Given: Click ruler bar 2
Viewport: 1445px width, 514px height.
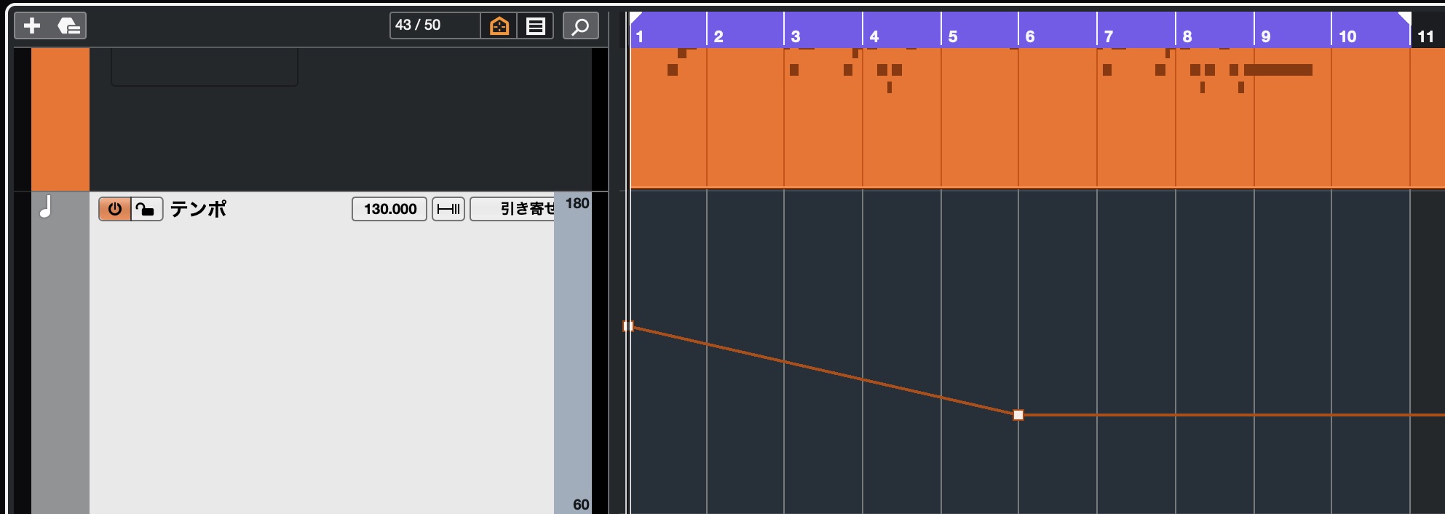Looking at the screenshot, I should [718, 36].
